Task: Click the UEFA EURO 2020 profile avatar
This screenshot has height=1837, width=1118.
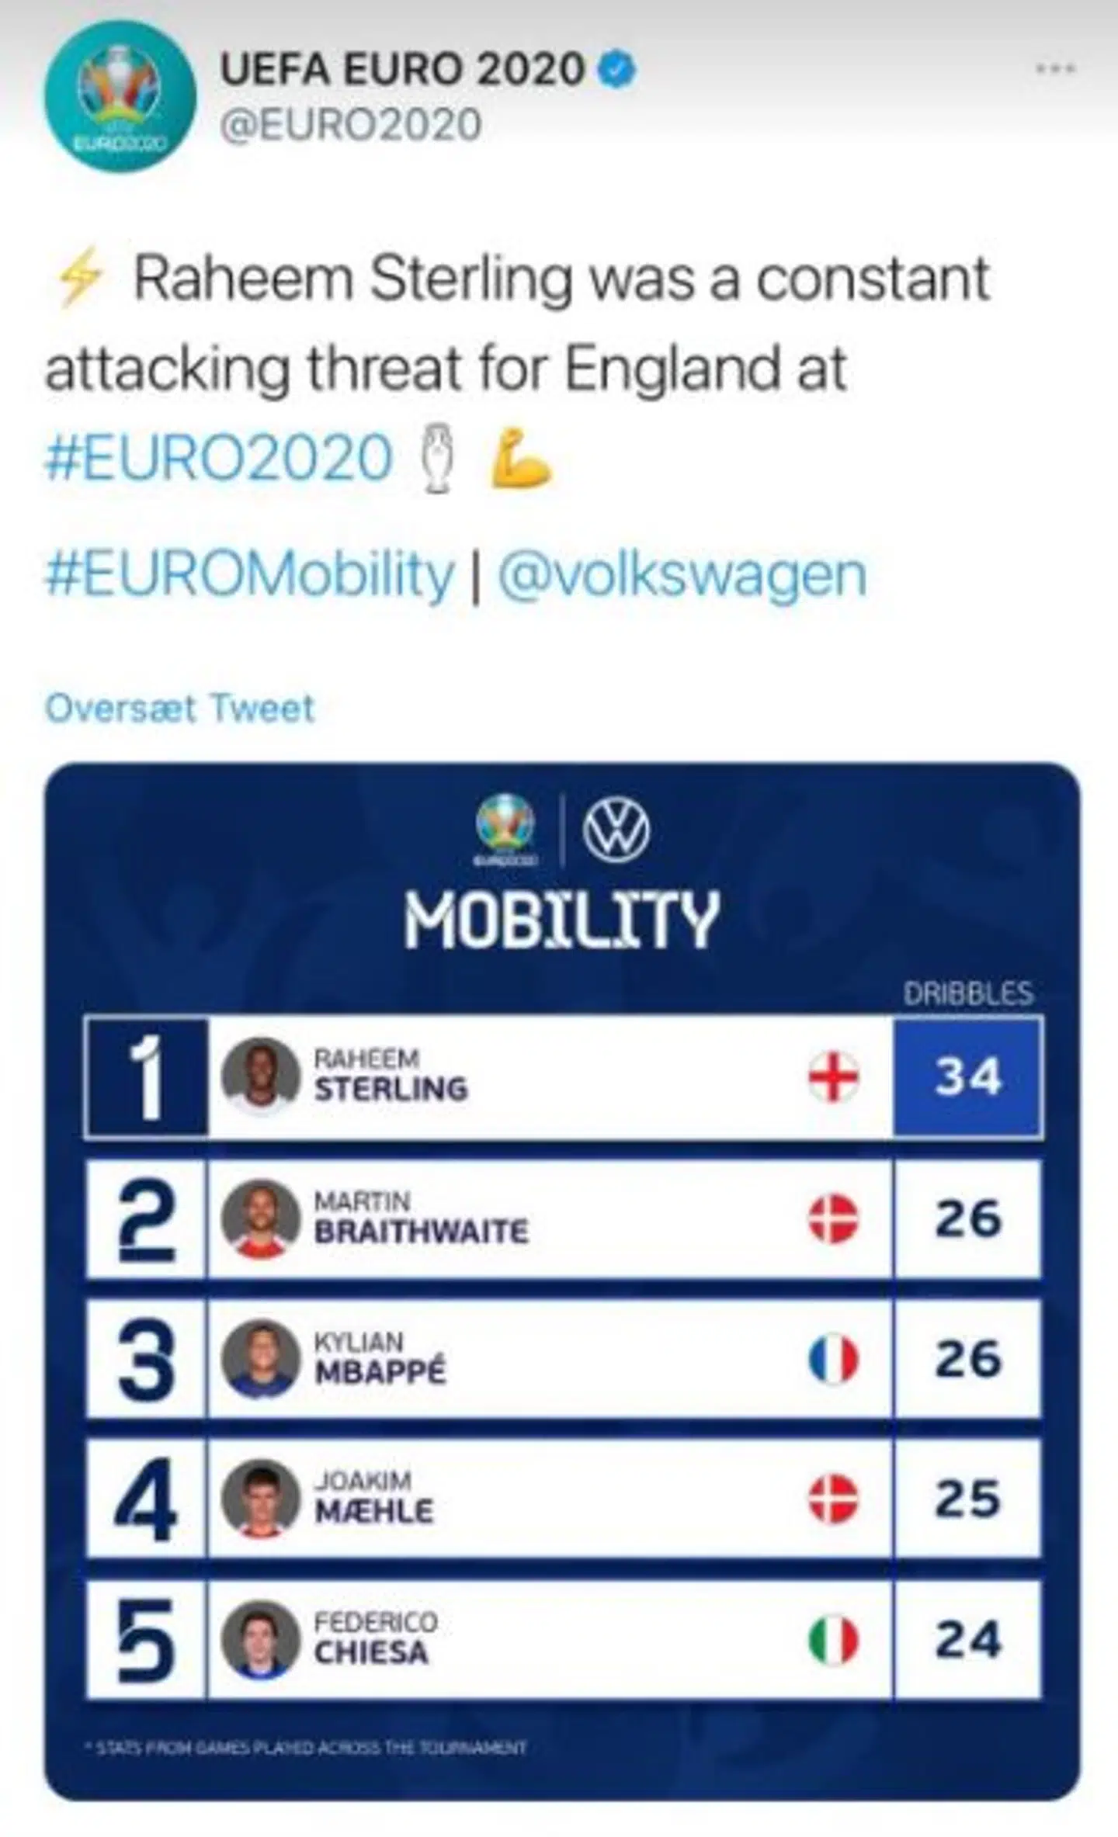Action: click(x=120, y=96)
